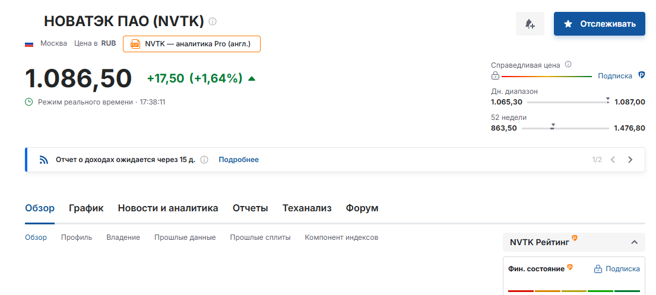Click the clock icon beside Режим реального времени
The image size is (656, 295).
click(x=29, y=101)
